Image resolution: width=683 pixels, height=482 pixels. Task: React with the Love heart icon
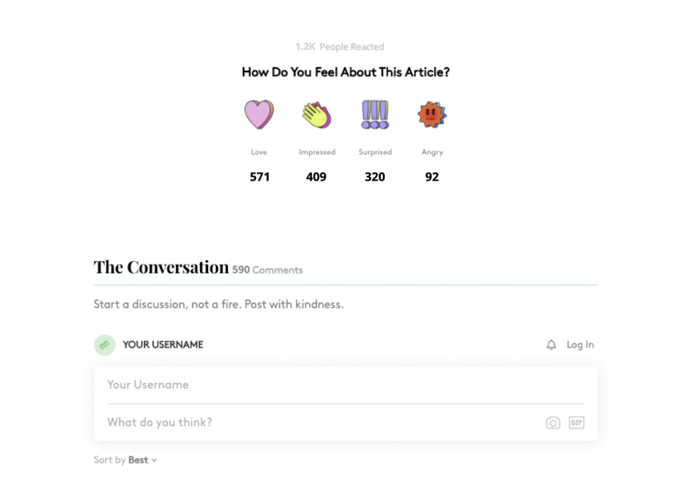tap(259, 115)
